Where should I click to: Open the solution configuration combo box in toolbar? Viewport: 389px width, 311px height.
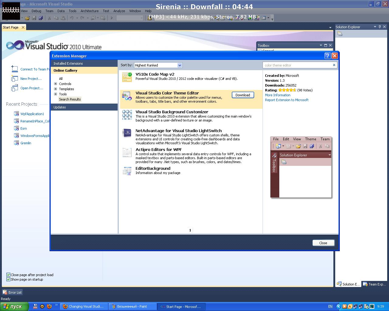tap(130, 18)
